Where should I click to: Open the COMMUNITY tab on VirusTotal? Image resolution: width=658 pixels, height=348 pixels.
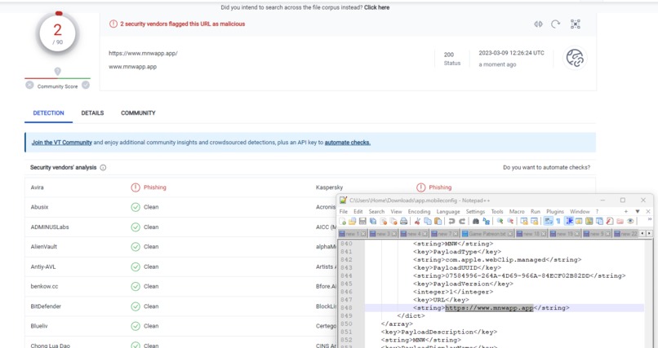coord(138,113)
